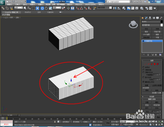Click the 附加列表 button
Viewport: 164px width, 127px height.
pyautogui.click(x=157, y=105)
